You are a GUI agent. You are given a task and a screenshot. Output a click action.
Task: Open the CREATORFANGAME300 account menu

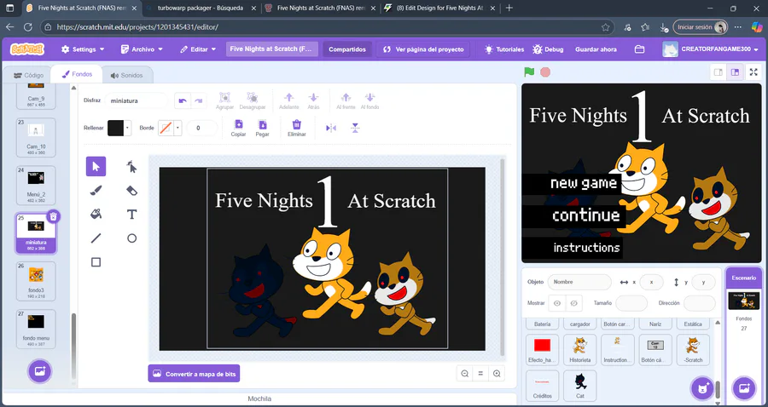point(710,49)
